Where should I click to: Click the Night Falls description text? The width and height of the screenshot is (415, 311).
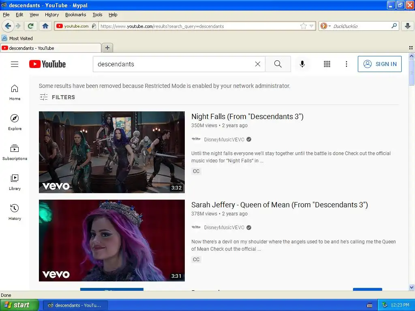point(291,157)
